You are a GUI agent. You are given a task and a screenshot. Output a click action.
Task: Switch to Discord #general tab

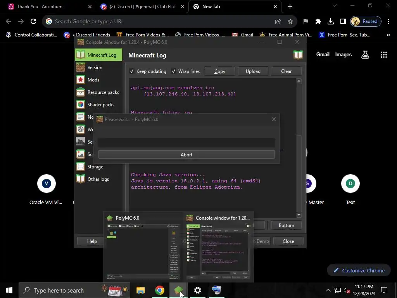click(142, 7)
